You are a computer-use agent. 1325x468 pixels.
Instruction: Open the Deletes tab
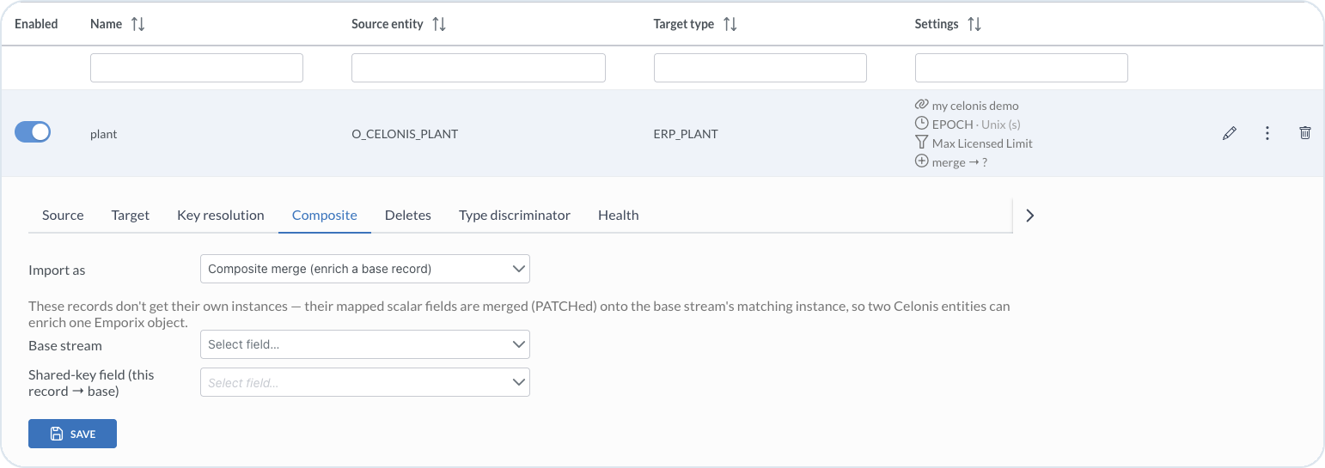click(x=408, y=216)
